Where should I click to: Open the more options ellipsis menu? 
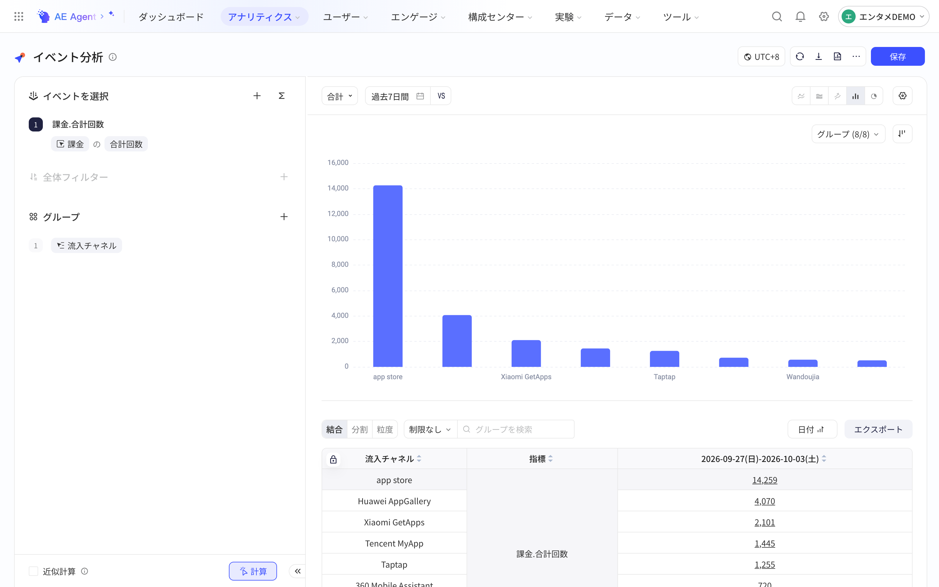(856, 57)
